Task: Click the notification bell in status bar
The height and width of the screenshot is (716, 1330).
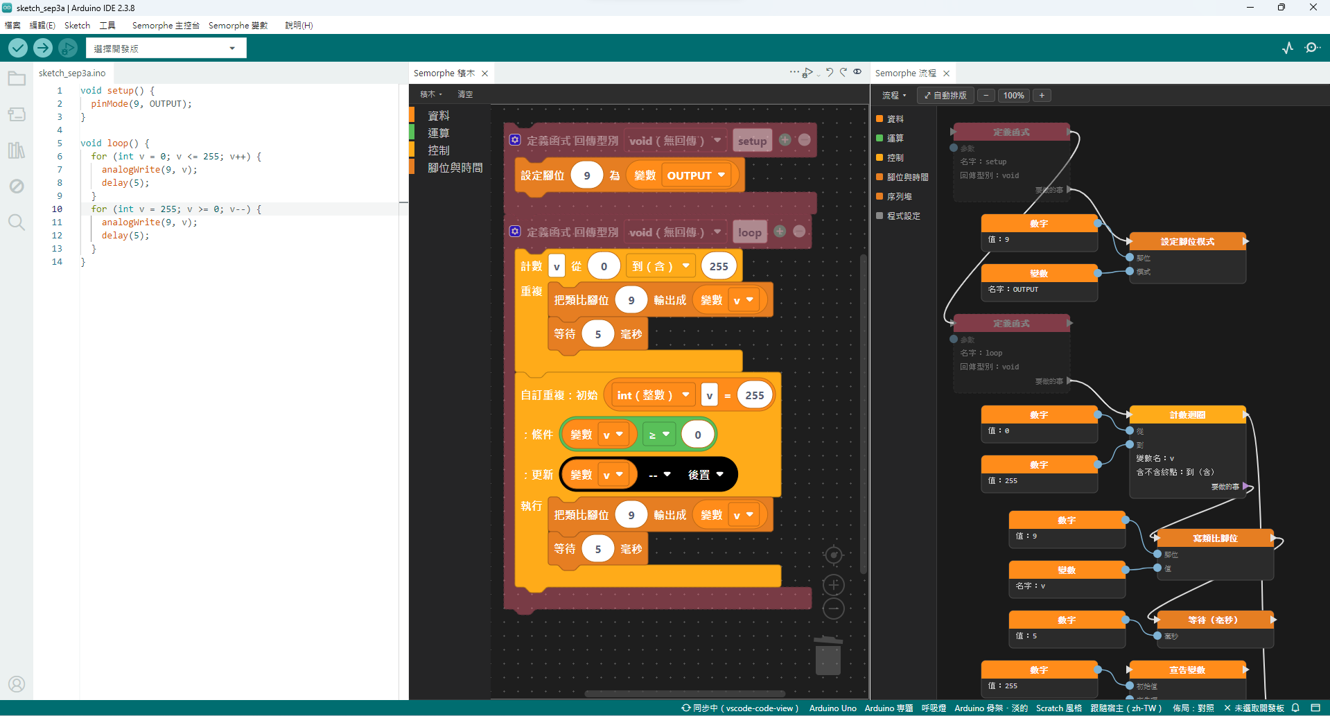Action: pyautogui.click(x=1295, y=708)
